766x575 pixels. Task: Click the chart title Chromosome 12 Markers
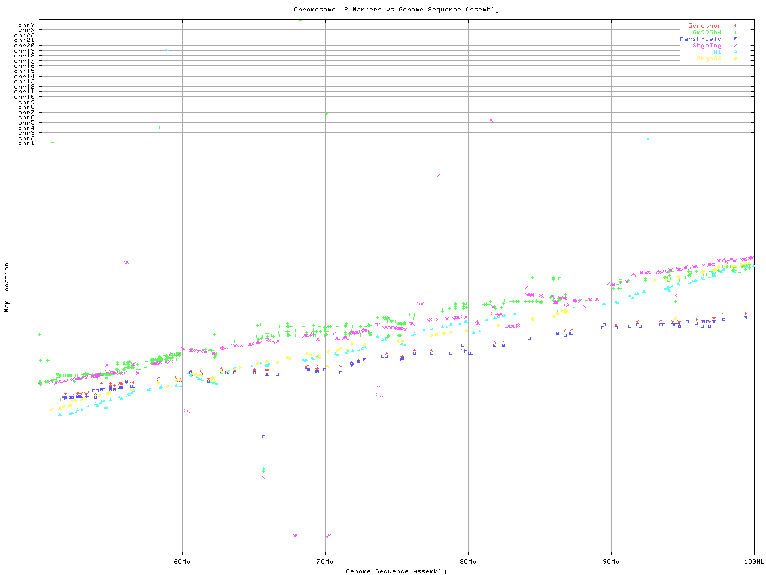click(396, 10)
